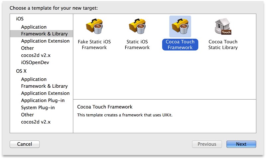Select OS X Framework & Library category
The height and width of the screenshot is (159, 266).
click(44, 86)
